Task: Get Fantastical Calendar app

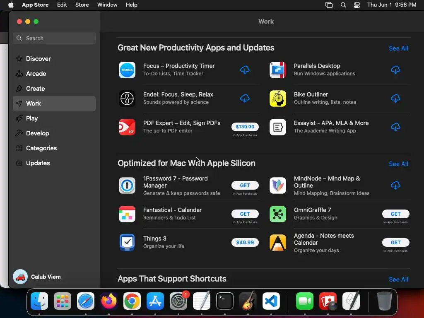Action: pyautogui.click(x=245, y=214)
